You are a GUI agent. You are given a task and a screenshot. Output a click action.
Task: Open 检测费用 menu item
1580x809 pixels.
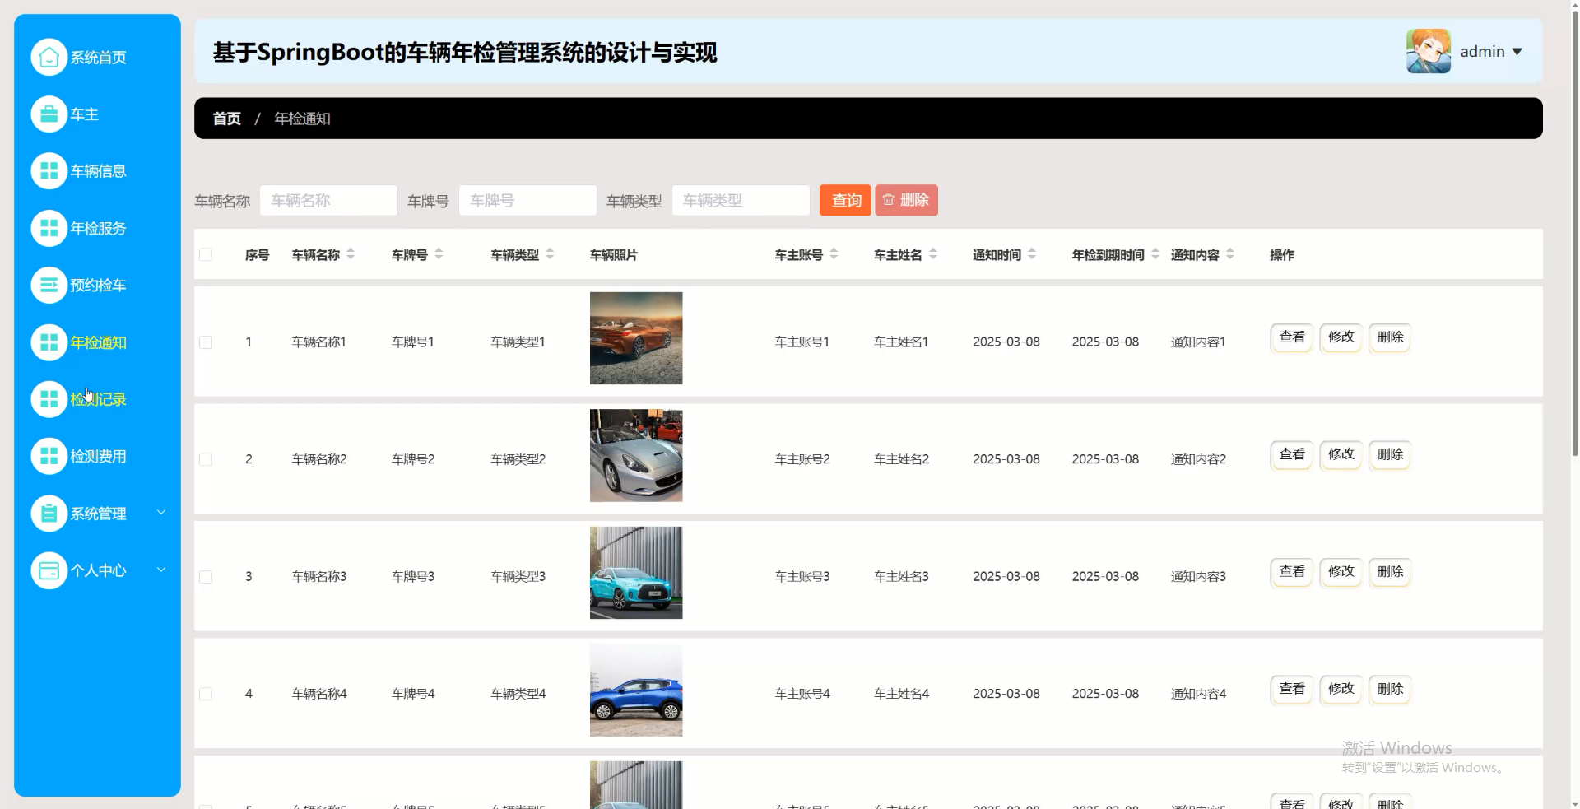click(98, 456)
